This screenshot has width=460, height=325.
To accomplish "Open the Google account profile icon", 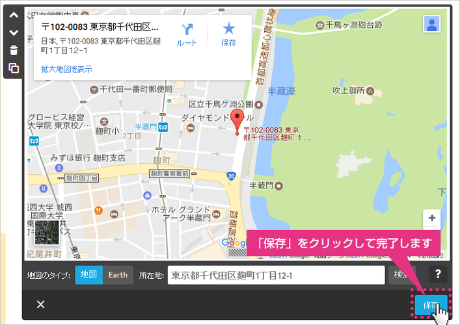I will [x=431, y=24].
